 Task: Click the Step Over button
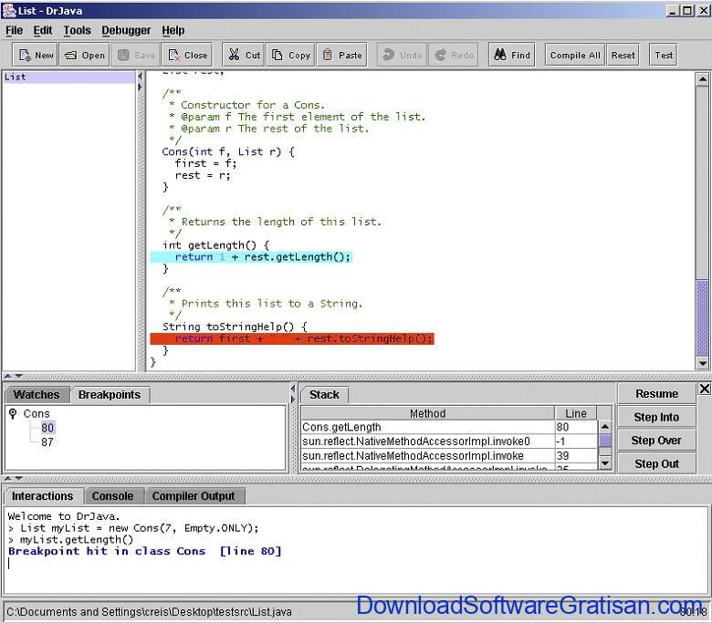click(x=656, y=441)
